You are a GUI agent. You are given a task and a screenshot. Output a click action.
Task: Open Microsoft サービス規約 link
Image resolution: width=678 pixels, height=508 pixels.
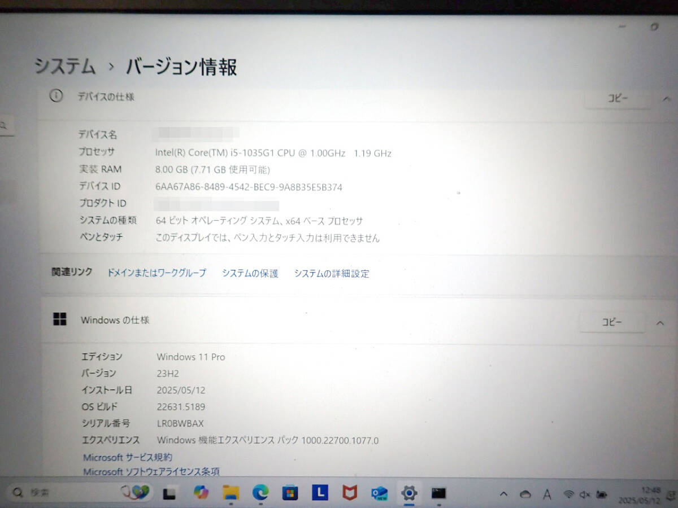[128, 457]
